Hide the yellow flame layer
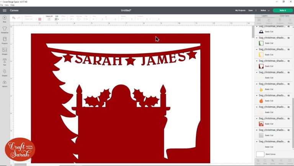The image size is (294, 166). 289,84
